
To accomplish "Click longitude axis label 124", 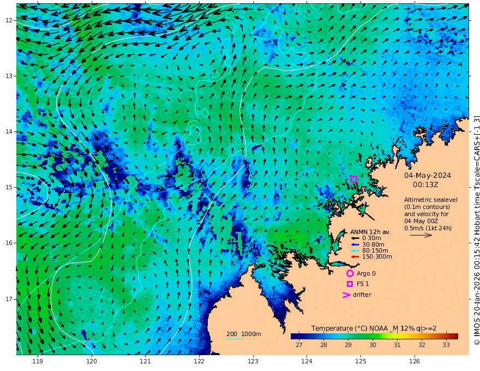I will point(307,361).
